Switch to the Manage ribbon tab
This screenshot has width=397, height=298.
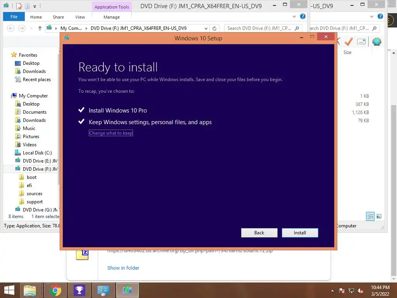112,17
